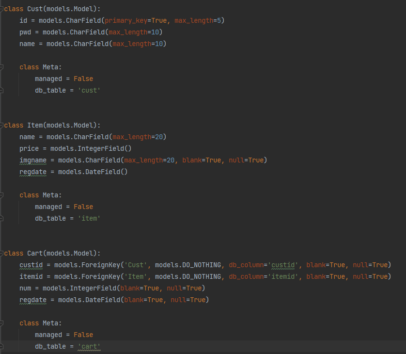Click the name field with max_length=20
The height and width of the screenshot is (354, 406).
point(93,137)
